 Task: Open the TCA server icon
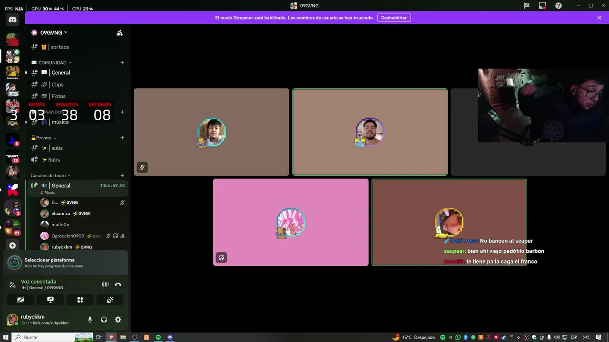click(x=12, y=122)
